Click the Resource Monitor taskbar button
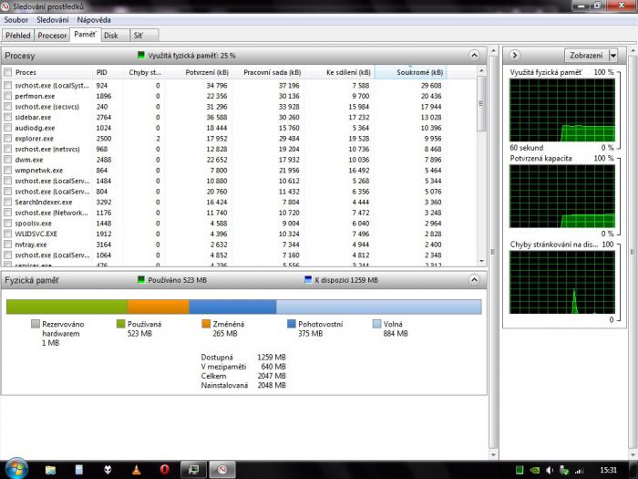The height and width of the screenshot is (479, 638). pyautogui.click(x=221, y=469)
